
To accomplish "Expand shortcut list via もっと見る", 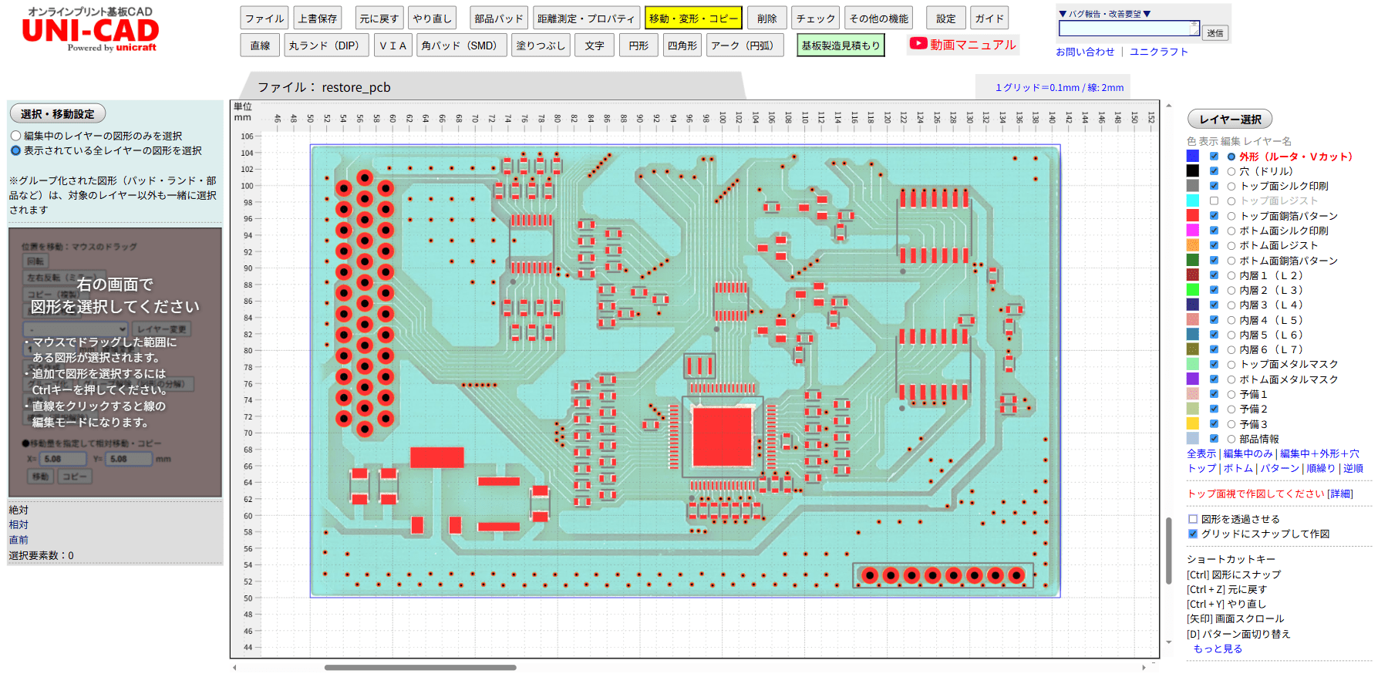I will (1218, 649).
